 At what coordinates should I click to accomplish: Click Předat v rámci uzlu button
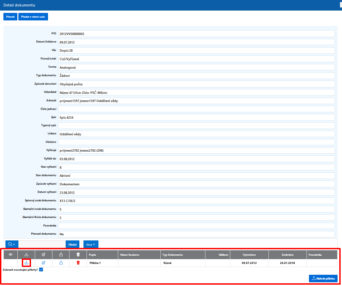33,17
